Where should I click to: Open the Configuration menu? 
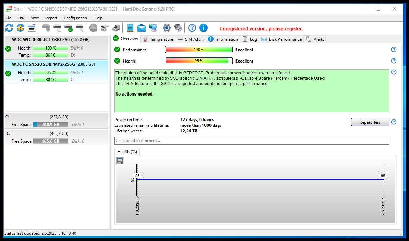click(x=75, y=18)
